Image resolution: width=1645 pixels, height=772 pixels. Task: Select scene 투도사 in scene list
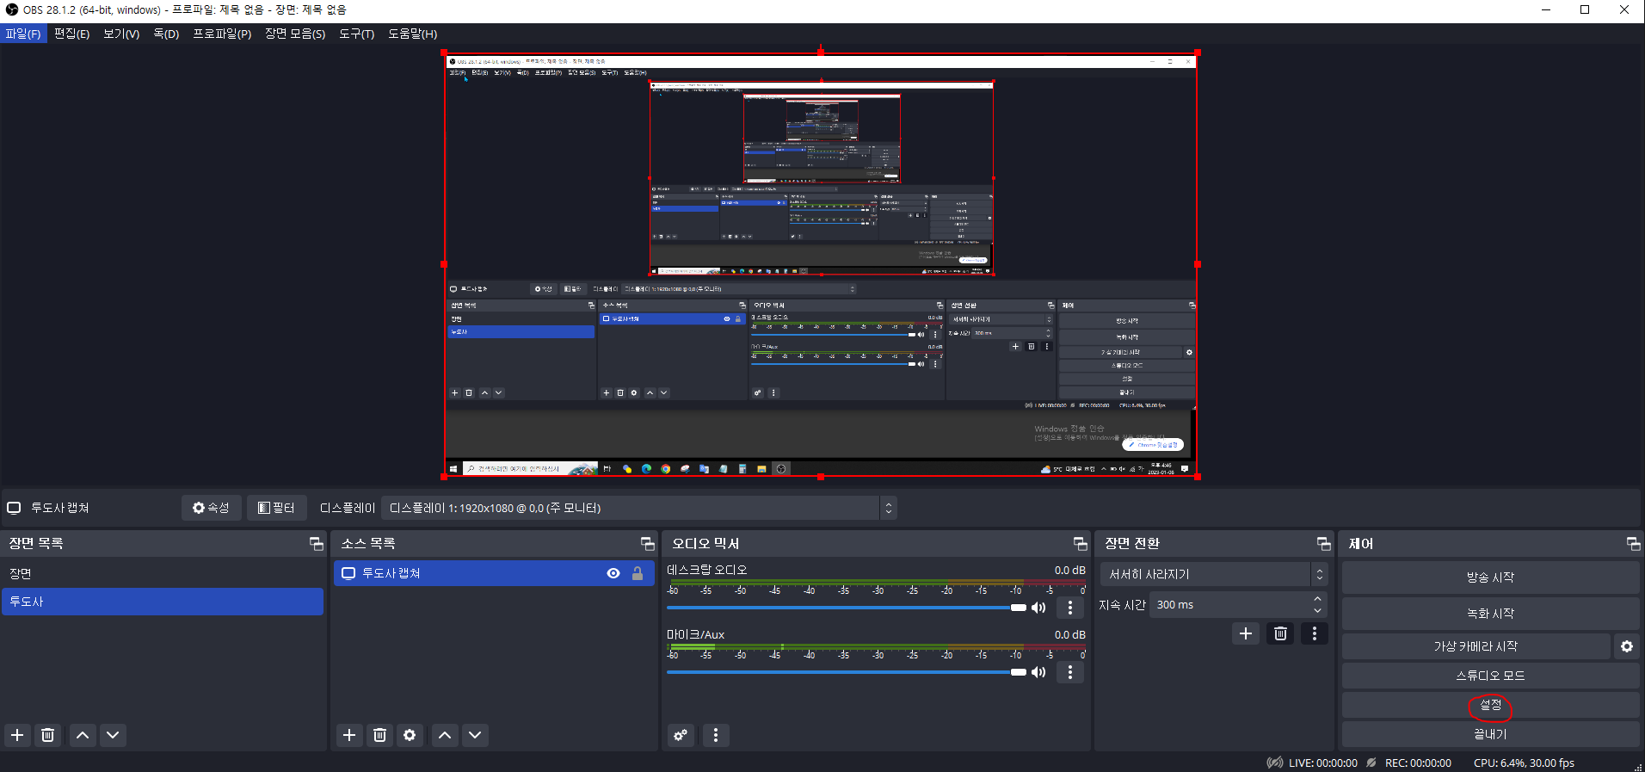[163, 602]
